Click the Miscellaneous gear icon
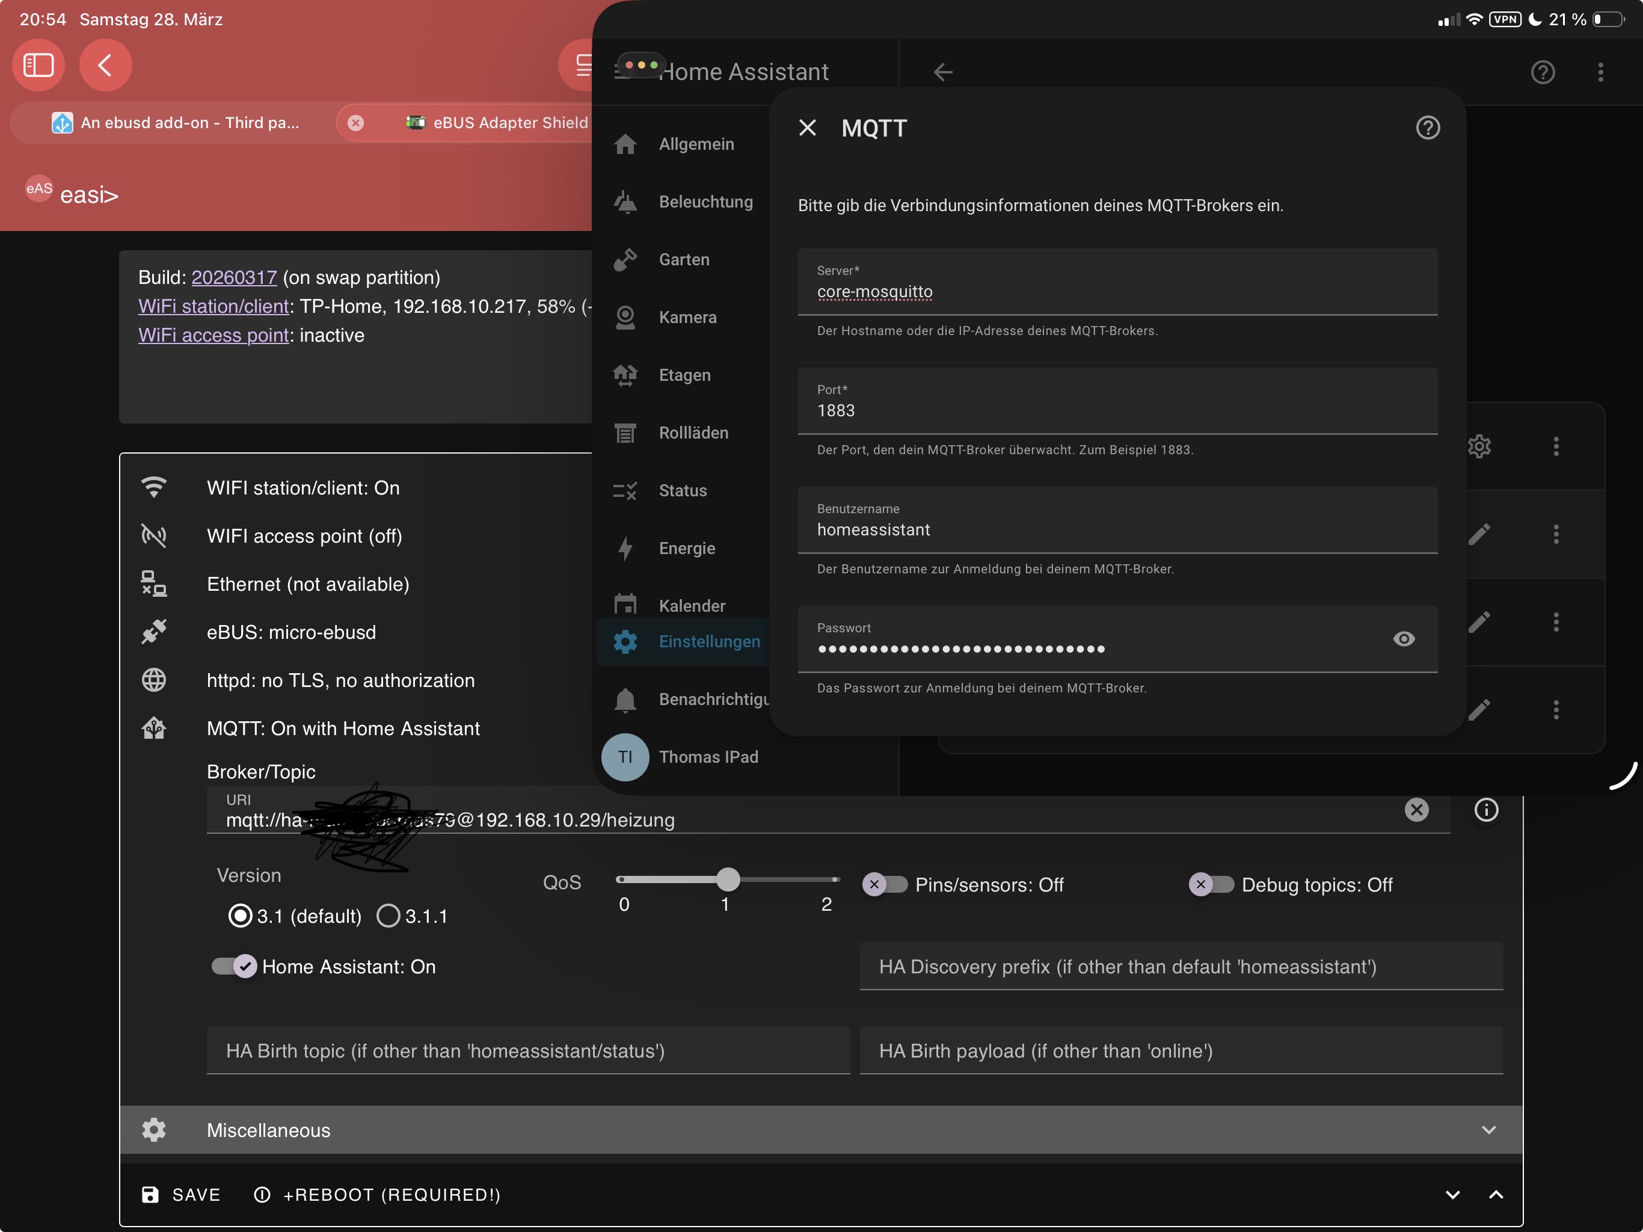 (x=154, y=1130)
